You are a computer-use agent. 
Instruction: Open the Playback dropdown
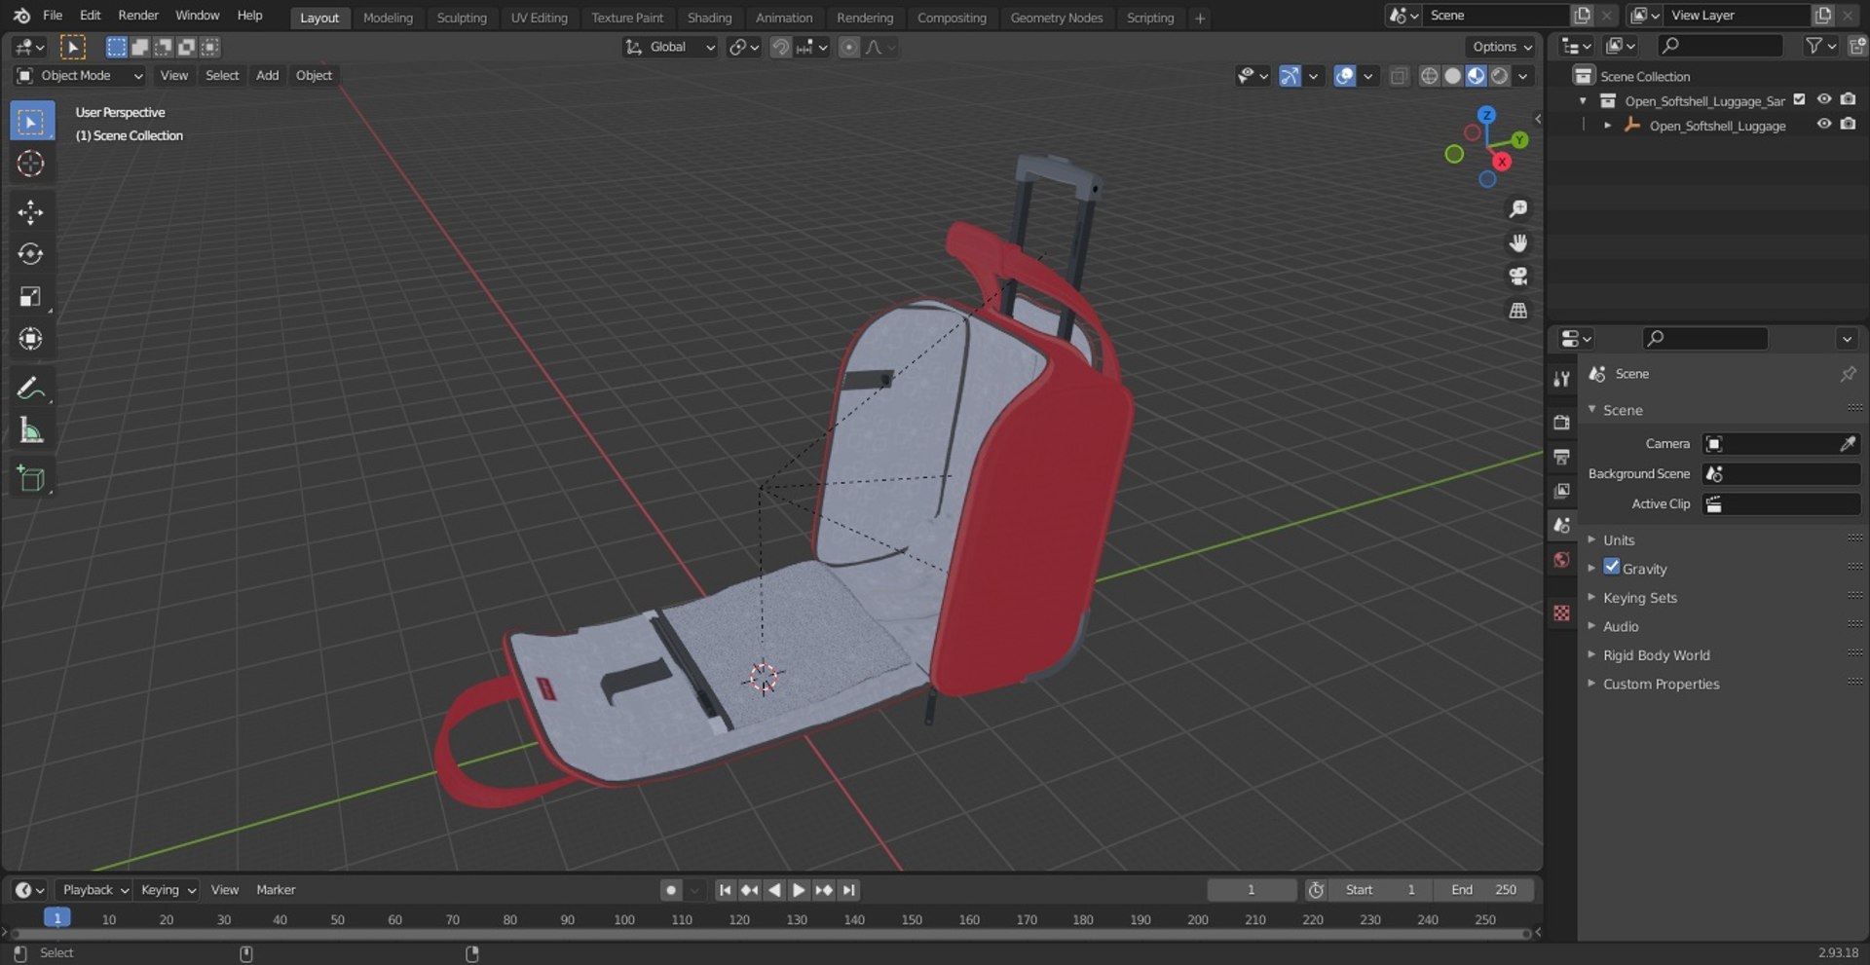pyautogui.click(x=93, y=890)
